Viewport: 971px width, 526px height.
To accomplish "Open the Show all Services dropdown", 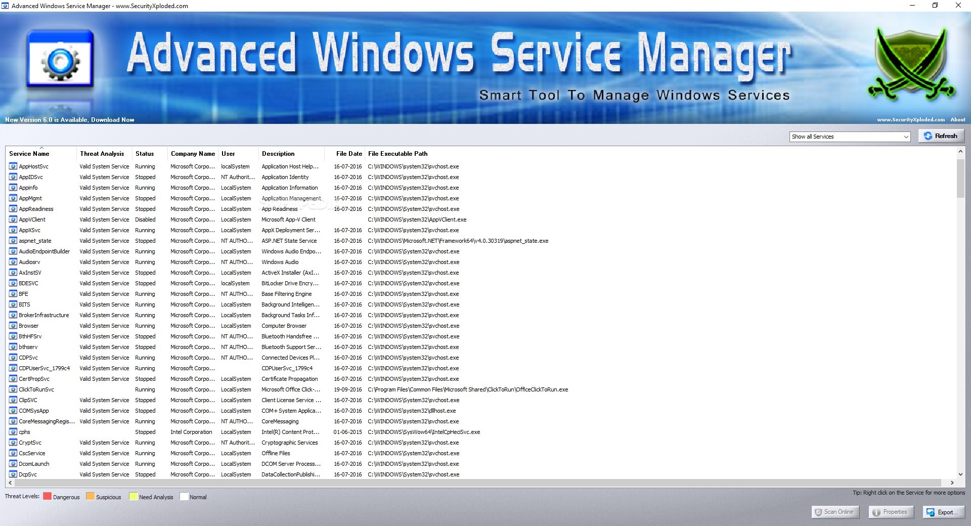I will pos(850,137).
